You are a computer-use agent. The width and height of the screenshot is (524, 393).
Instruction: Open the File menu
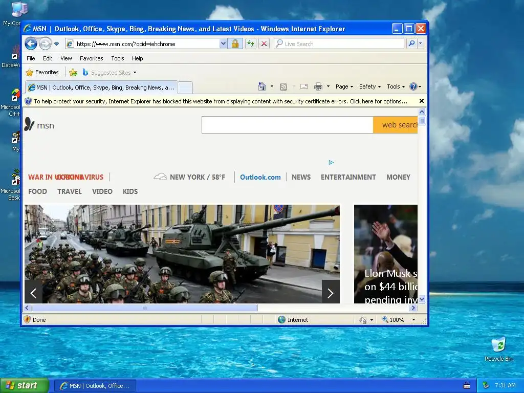(31, 58)
